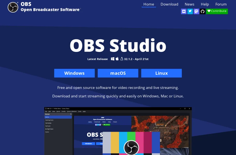This screenshot has width=236, height=155.
Task: Open View menu in the OBS app screenshot
Action: [54, 111]
